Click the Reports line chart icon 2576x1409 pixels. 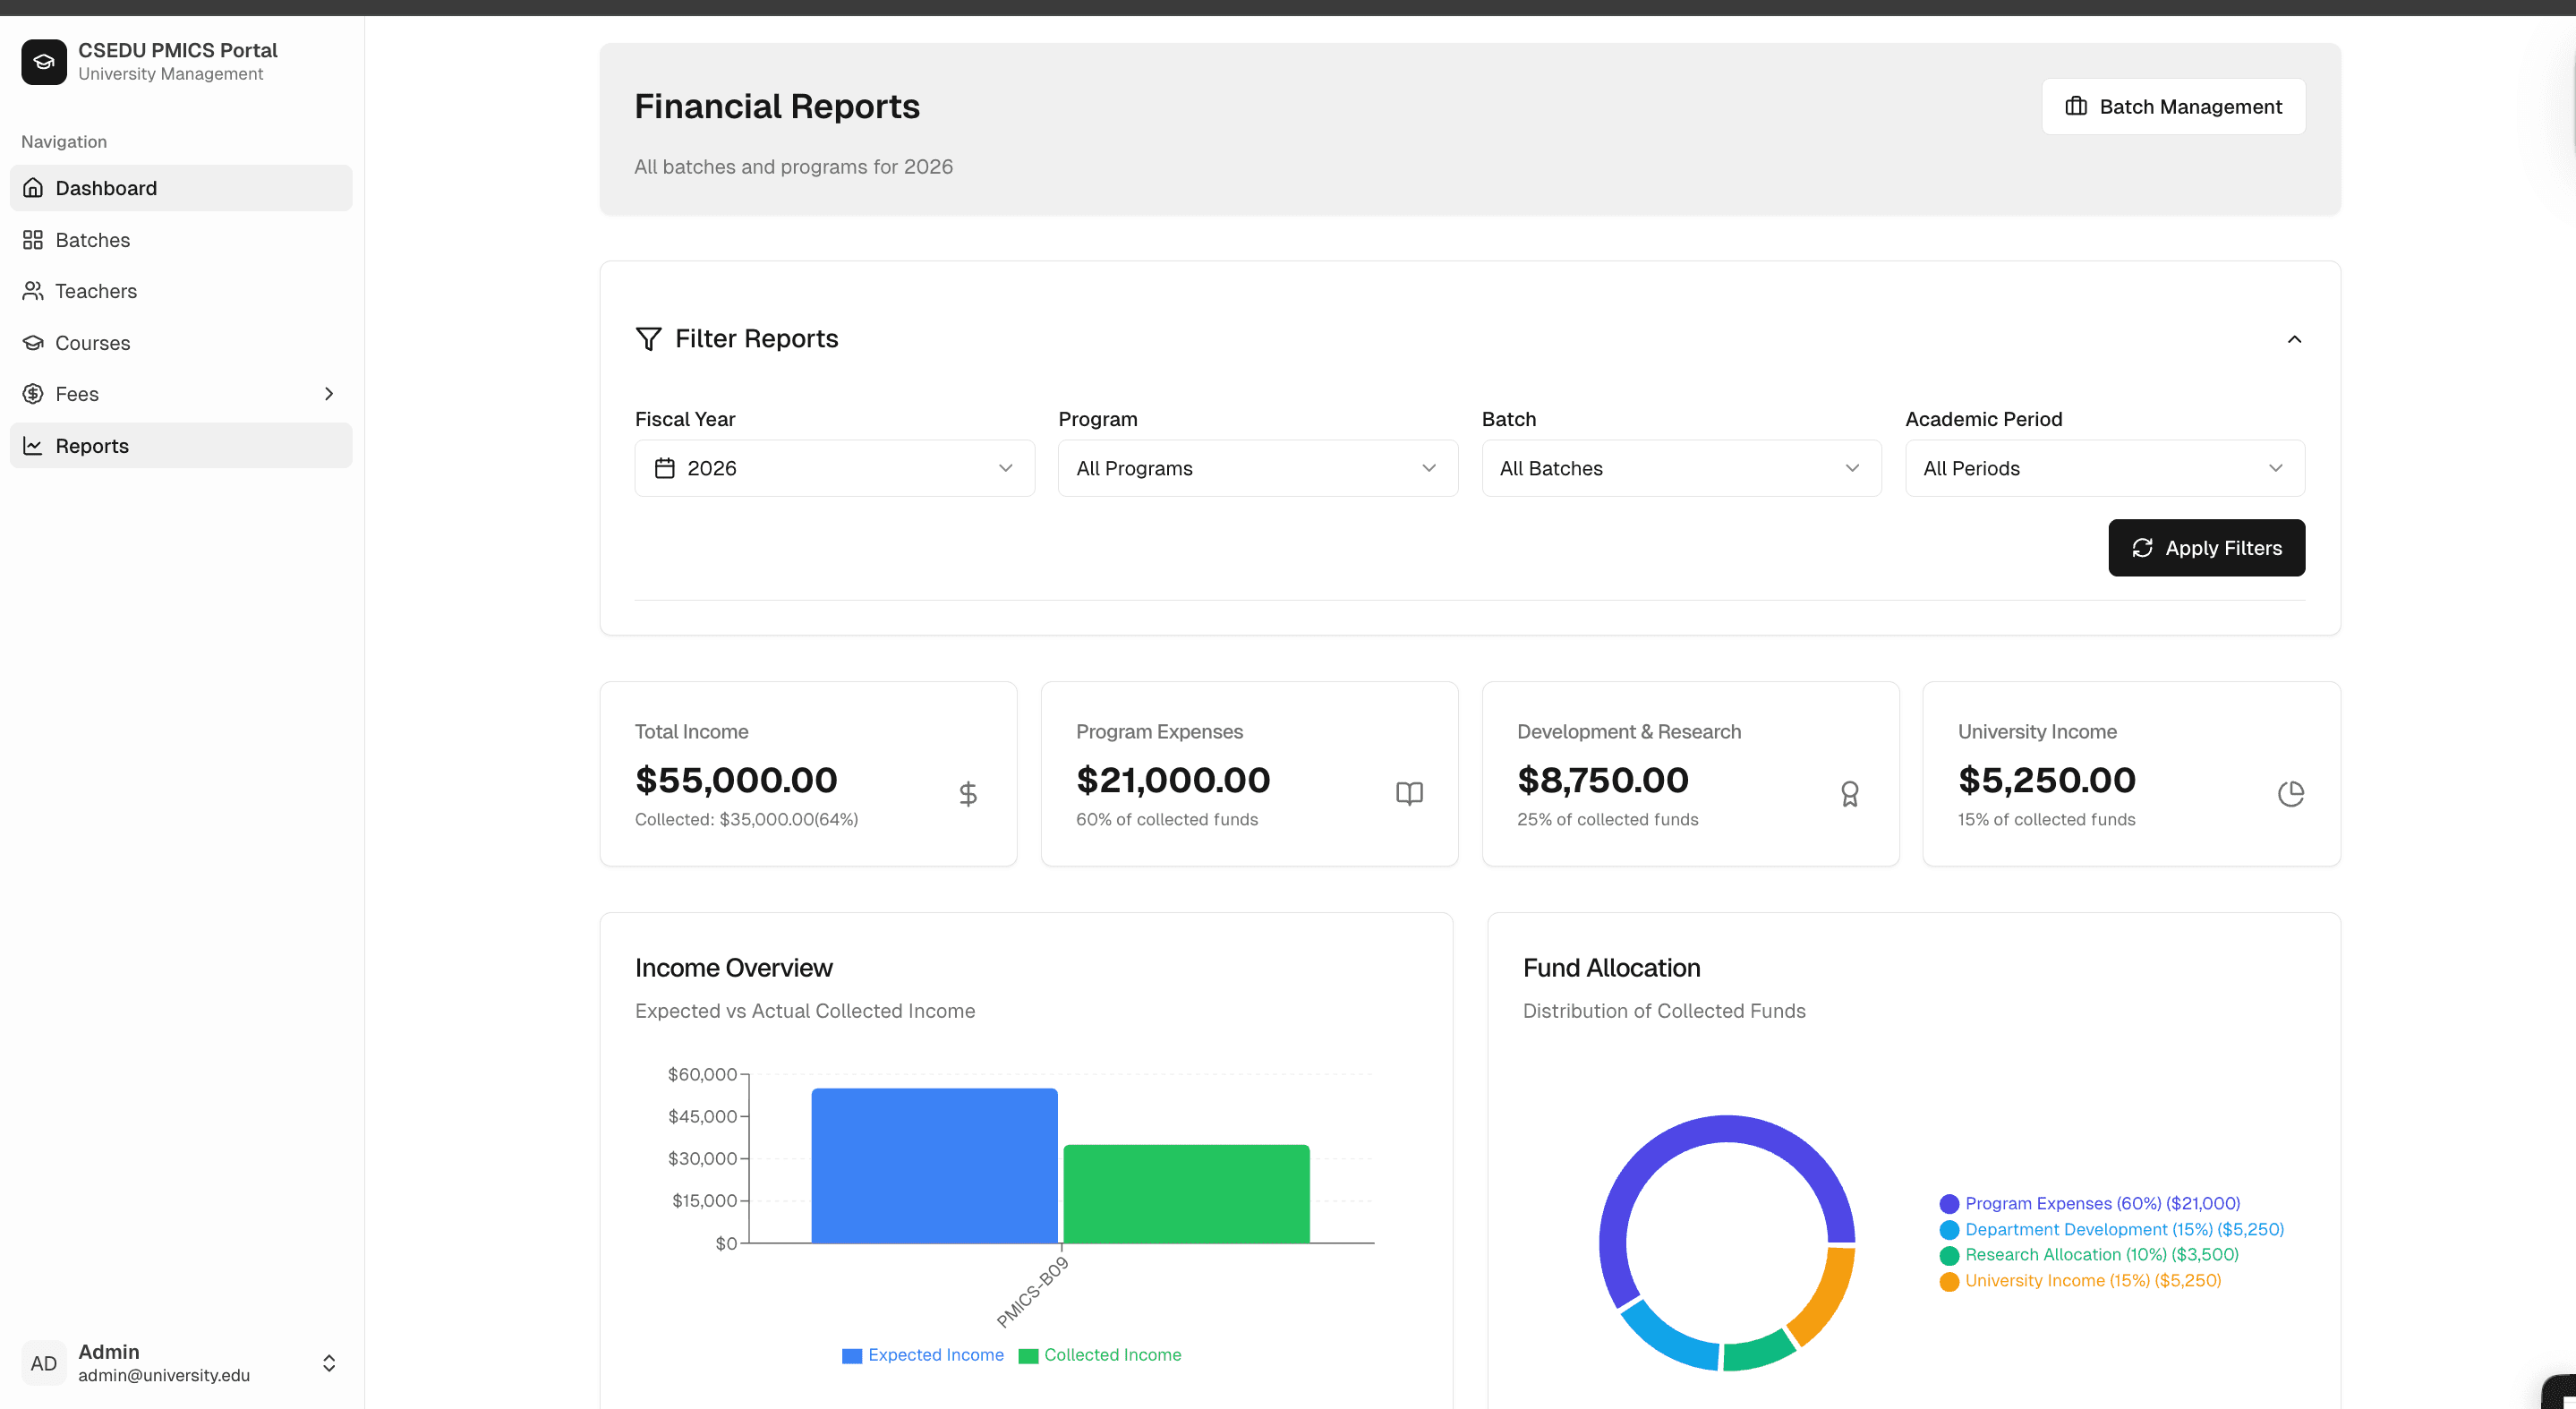tap(33, 446)
